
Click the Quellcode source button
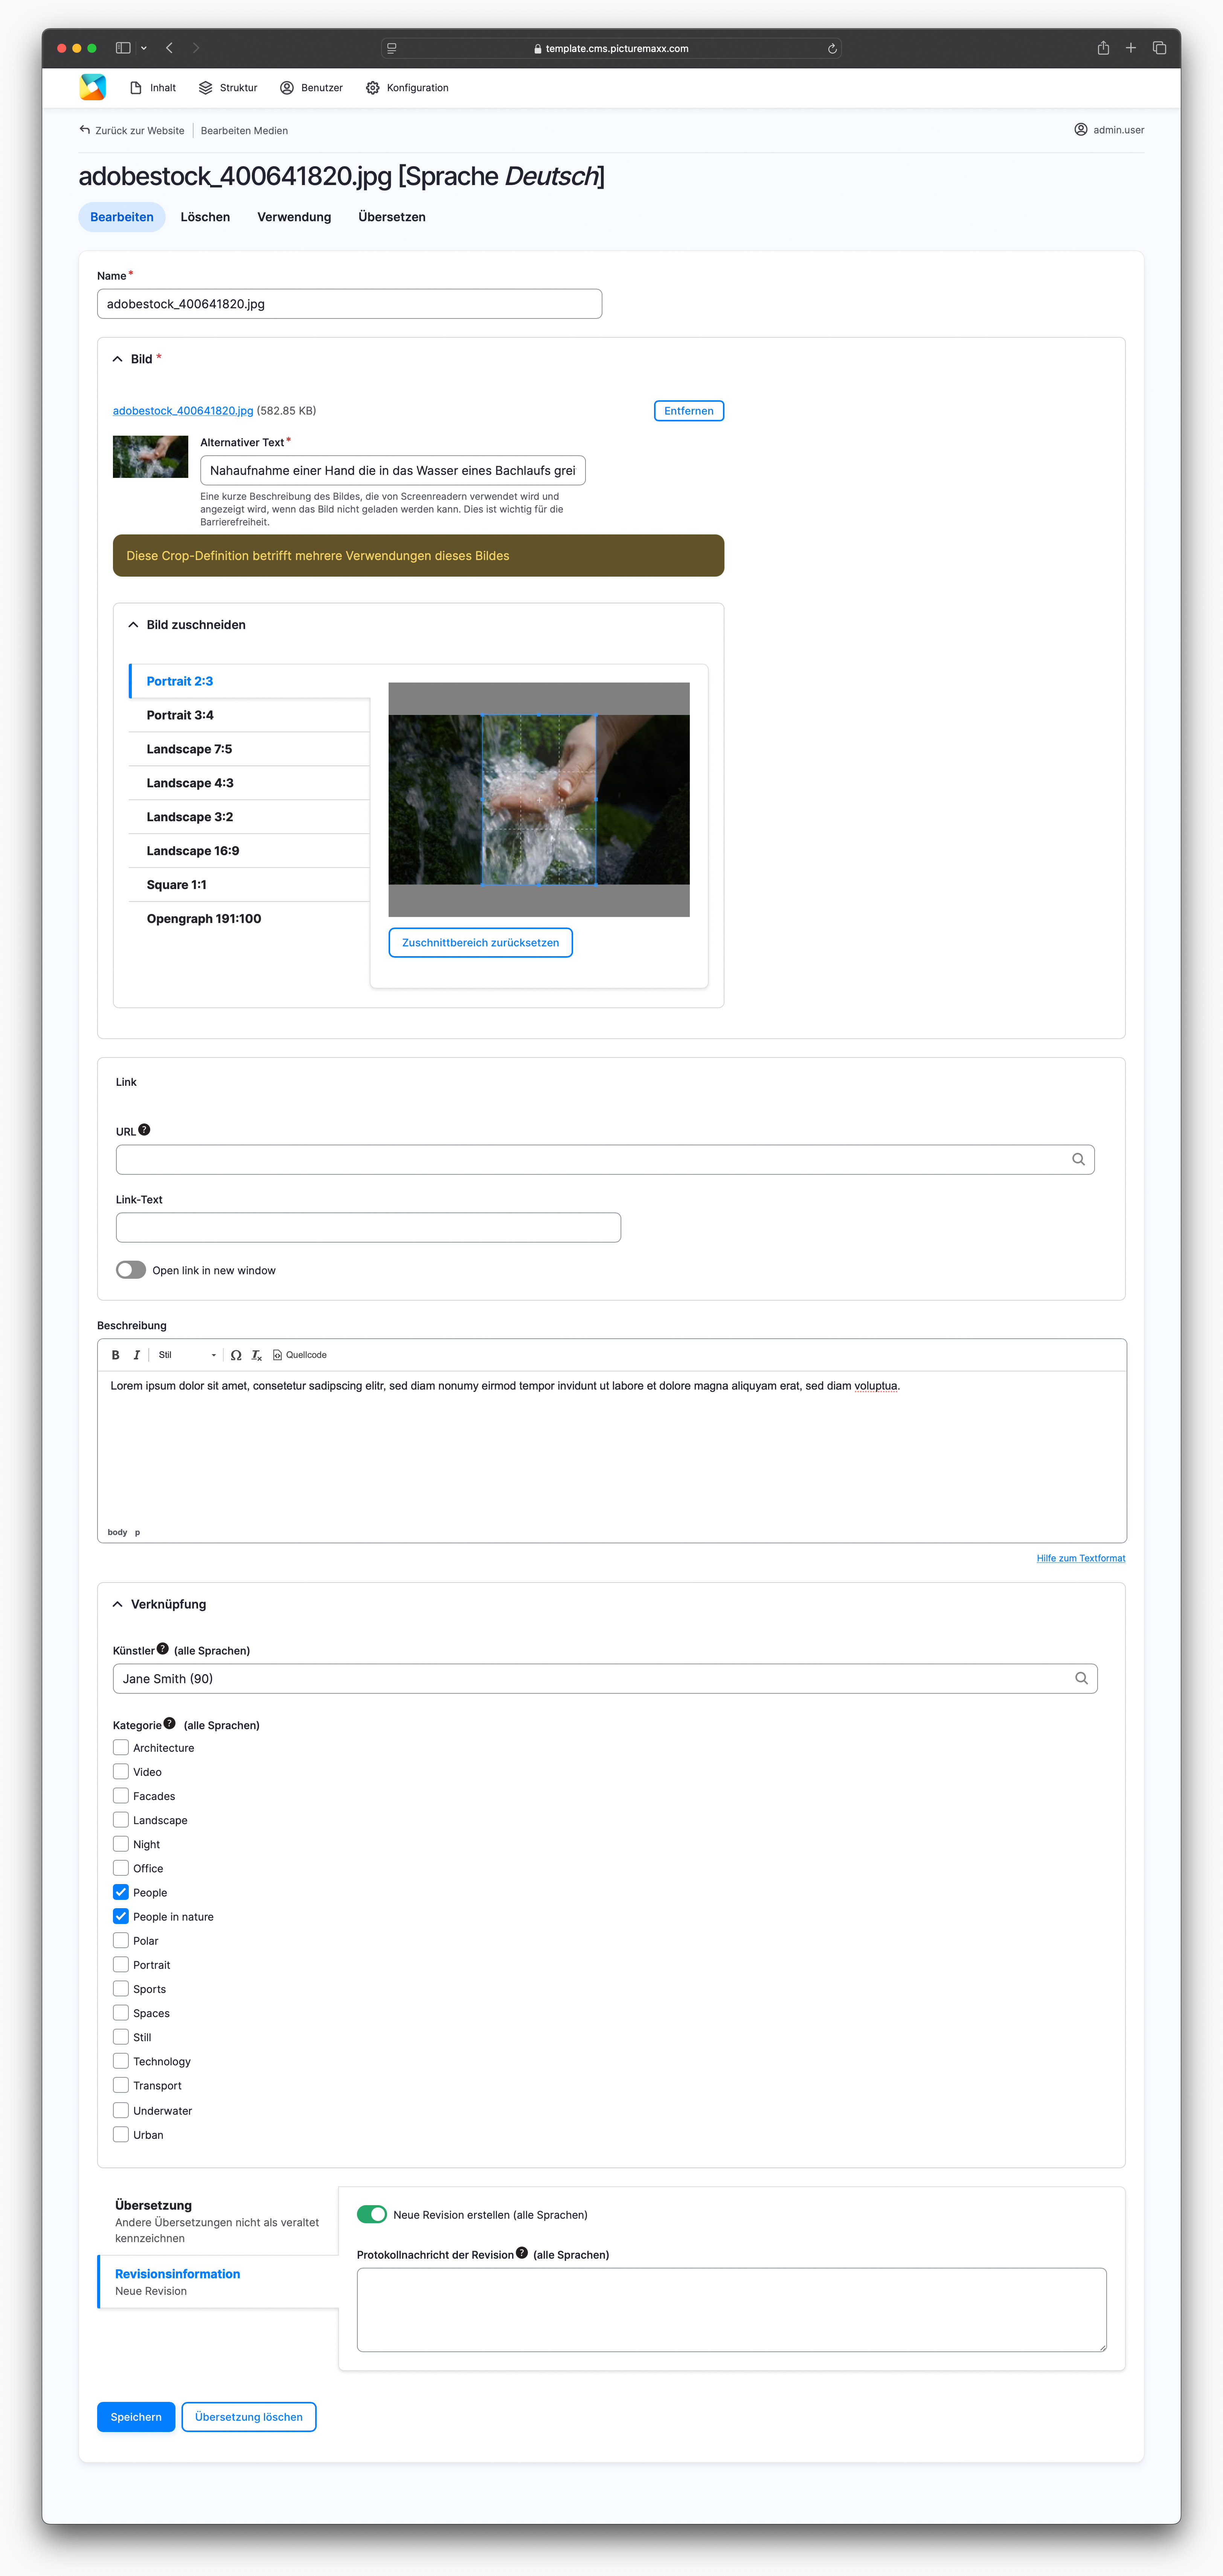[x=300, y=1355]
